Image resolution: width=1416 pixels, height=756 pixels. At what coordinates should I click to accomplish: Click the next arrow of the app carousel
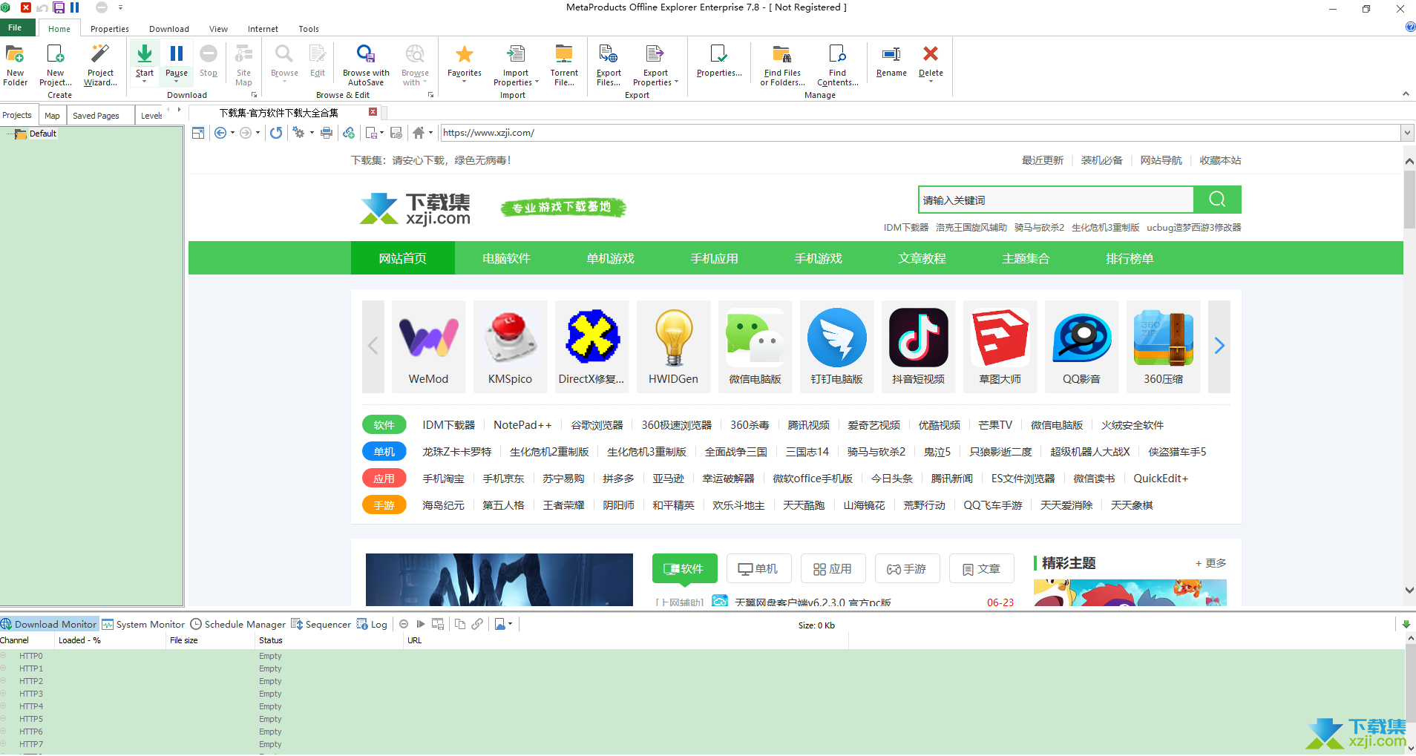(x=1219, y=346)
